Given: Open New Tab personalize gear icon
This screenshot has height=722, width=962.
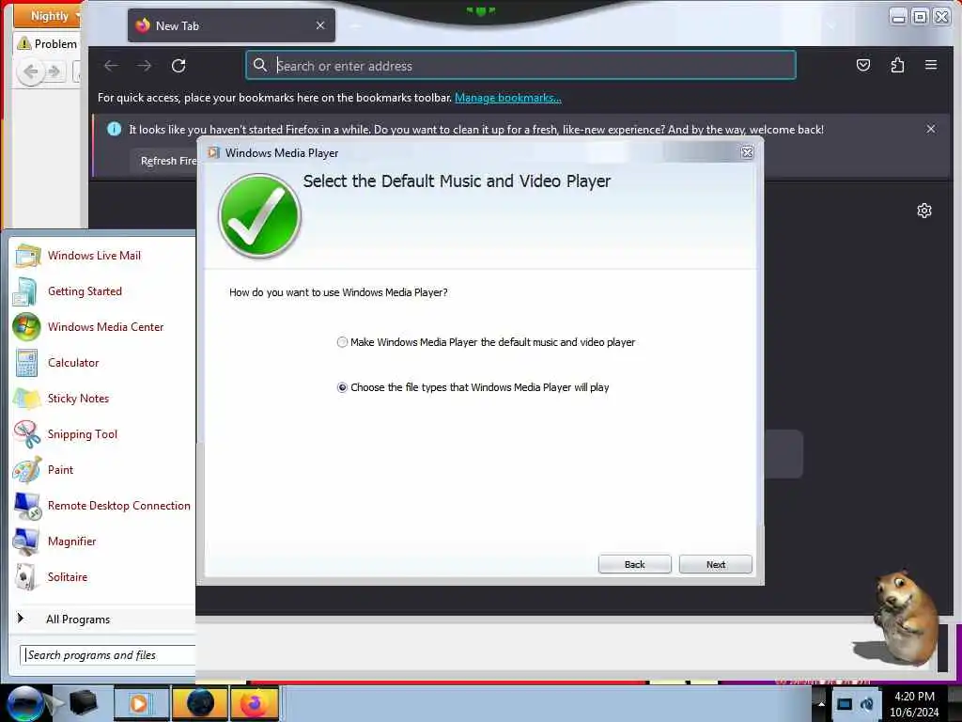Looking at the screenshot, I should [x=924, y=211].
